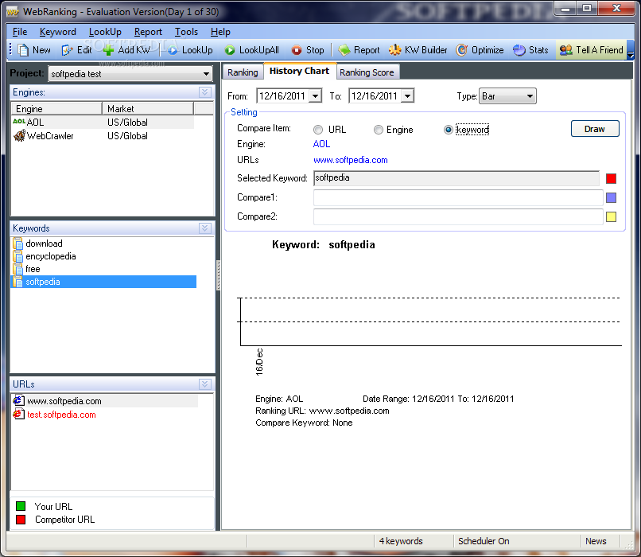Open Report from the toolbar icon
This screenshot has height=557, width=641.
(344, 50)
